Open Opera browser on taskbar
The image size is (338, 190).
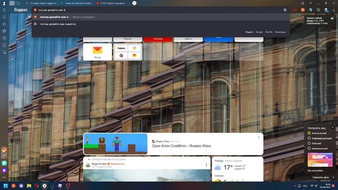[x=36, y=186]
